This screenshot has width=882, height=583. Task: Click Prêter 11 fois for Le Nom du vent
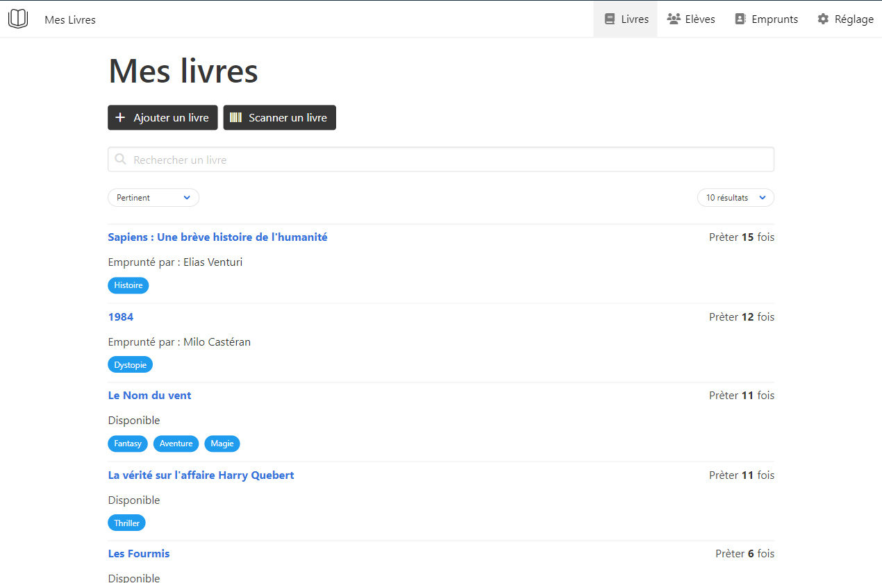(742, 396)
